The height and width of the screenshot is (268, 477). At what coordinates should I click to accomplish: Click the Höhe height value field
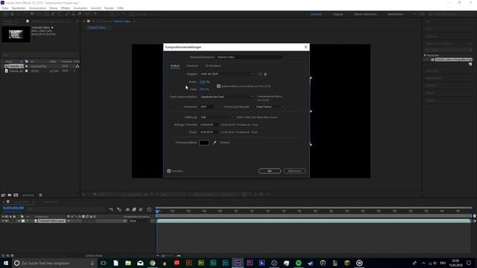pos(202,89)
